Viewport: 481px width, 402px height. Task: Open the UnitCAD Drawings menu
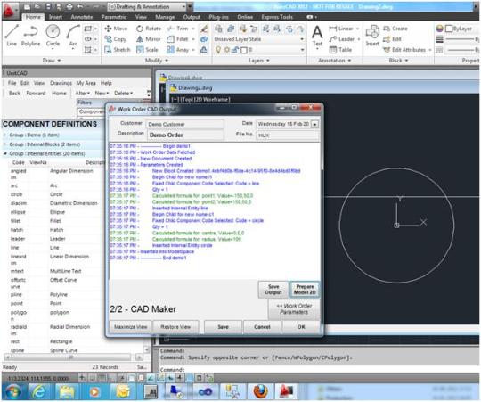click(61, 83)
